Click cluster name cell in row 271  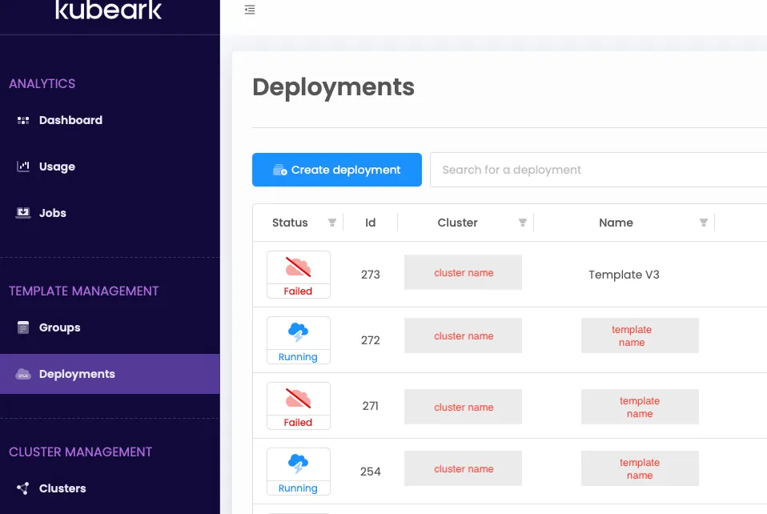pos(463,407)
